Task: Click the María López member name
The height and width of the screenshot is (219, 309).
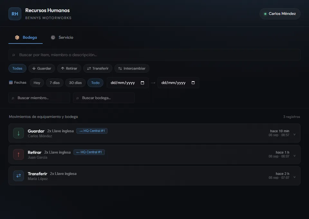Action: tap(38, 178)
